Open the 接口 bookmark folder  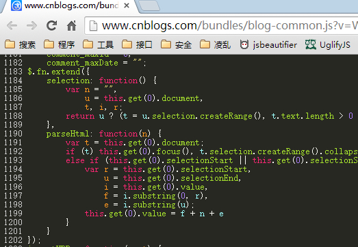pyautogui.click(x=137, y=44)
